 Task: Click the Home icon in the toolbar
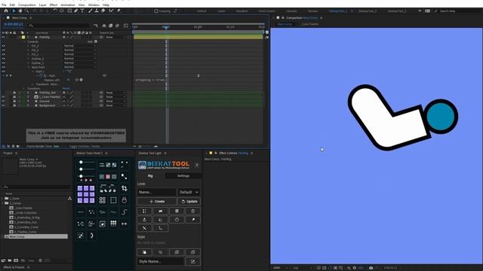(6, 11)
